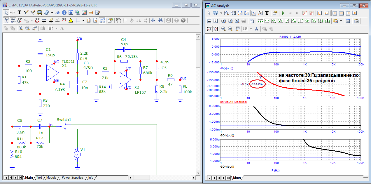Click the green Run analysis button
Image resolution: width=371 pixels, height=184 pixels.
pyautogui.click(x=283, y=13)
